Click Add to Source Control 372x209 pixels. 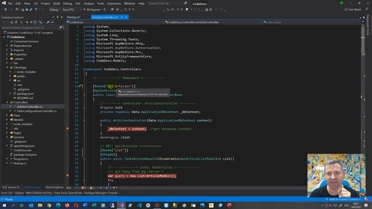[x=344, y=199]
